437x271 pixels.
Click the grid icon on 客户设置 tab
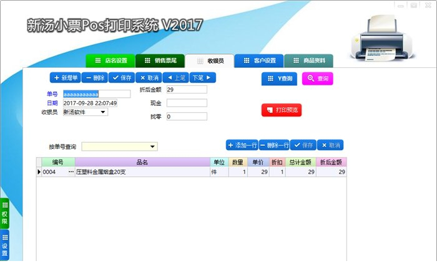(247, 60)
